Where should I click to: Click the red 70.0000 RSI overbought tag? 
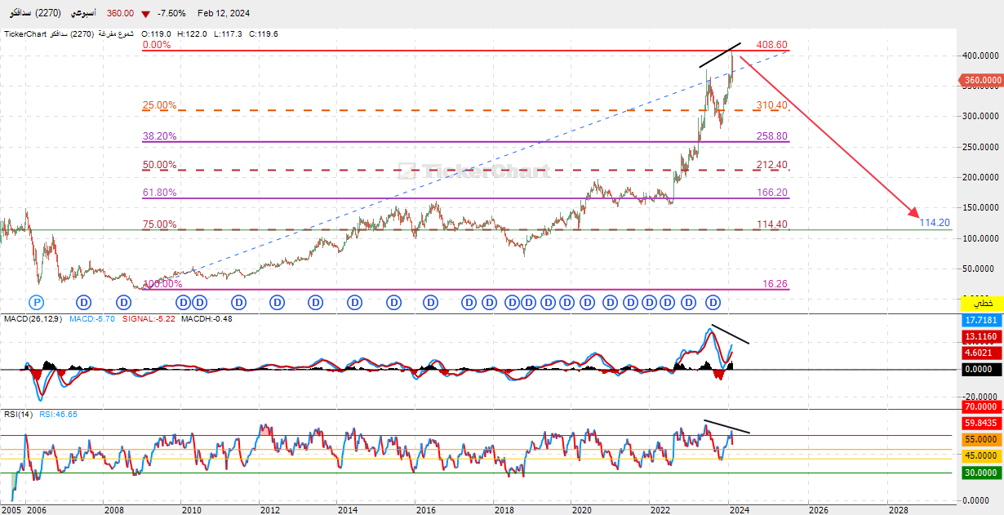(981, 406)
